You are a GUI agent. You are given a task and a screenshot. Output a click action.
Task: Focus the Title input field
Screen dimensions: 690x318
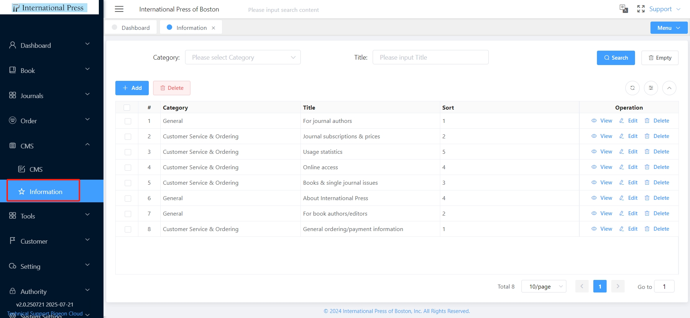(431, 57)
